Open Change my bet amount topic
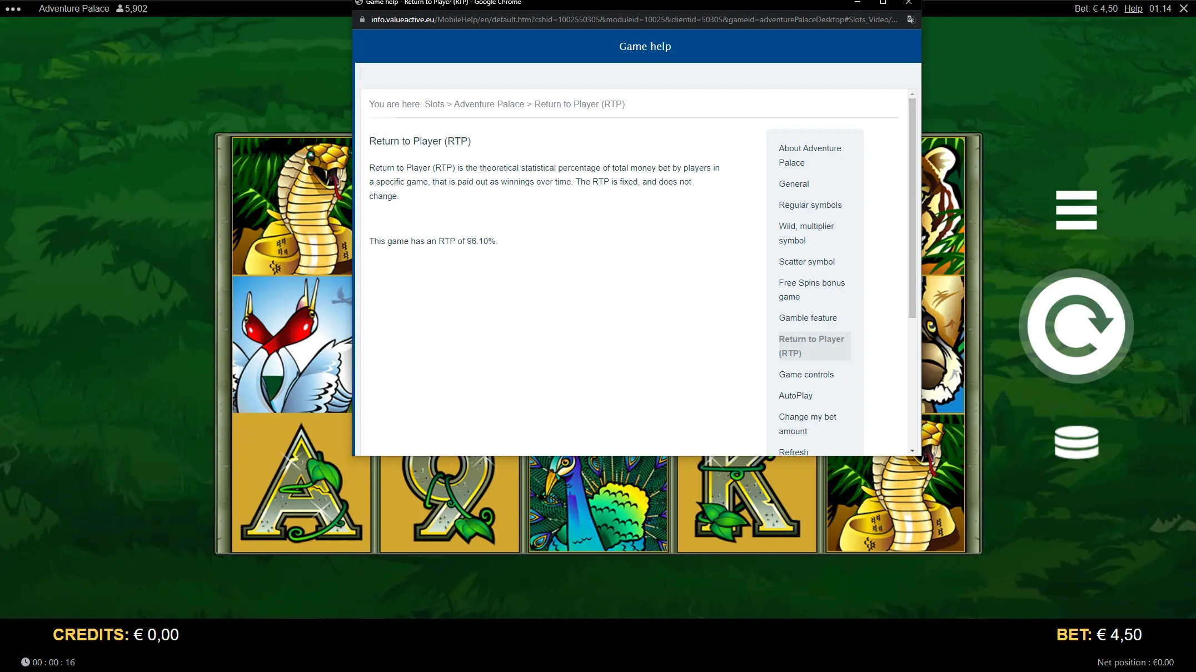The image size is (1196, 672). click(807, 424)
